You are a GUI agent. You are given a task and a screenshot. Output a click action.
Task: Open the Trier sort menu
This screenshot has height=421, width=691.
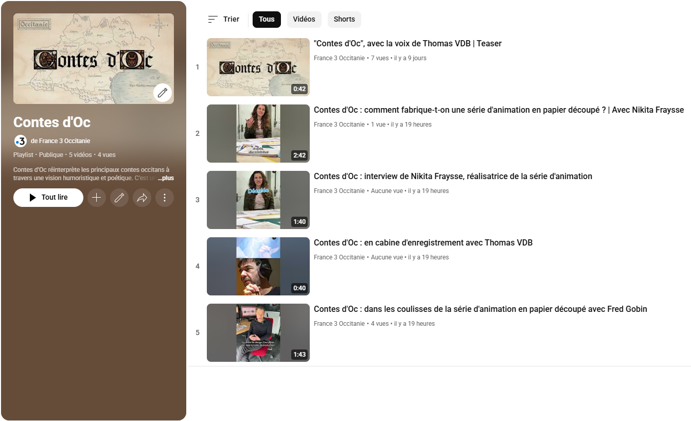(224, 19)
